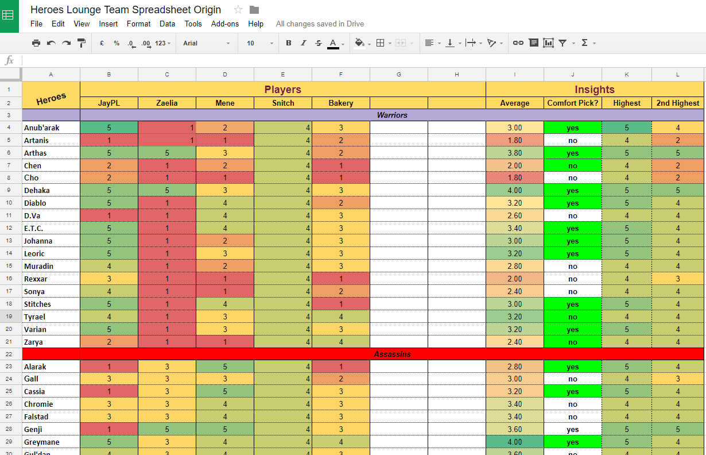The image size is (706, 455).
Task: Select the Players header cell
Action: click(x=283, y=89)
